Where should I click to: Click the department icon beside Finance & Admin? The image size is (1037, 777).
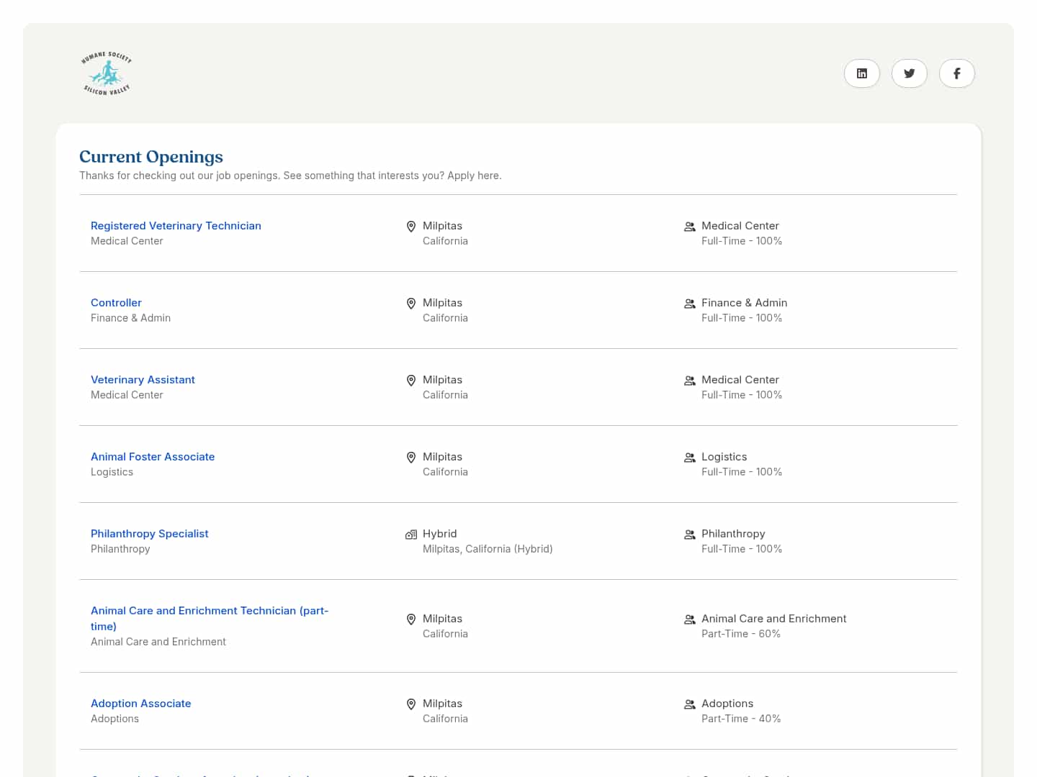click(x=689, y=304)
